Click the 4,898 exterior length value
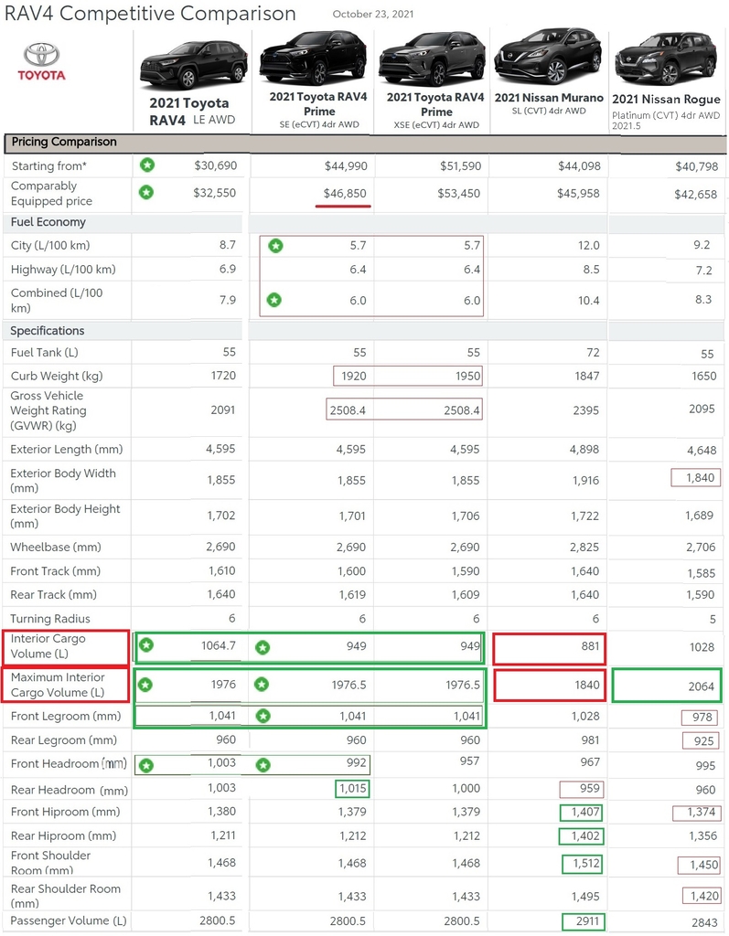This screenshot has width=729, height=936. tap(584, 449)
